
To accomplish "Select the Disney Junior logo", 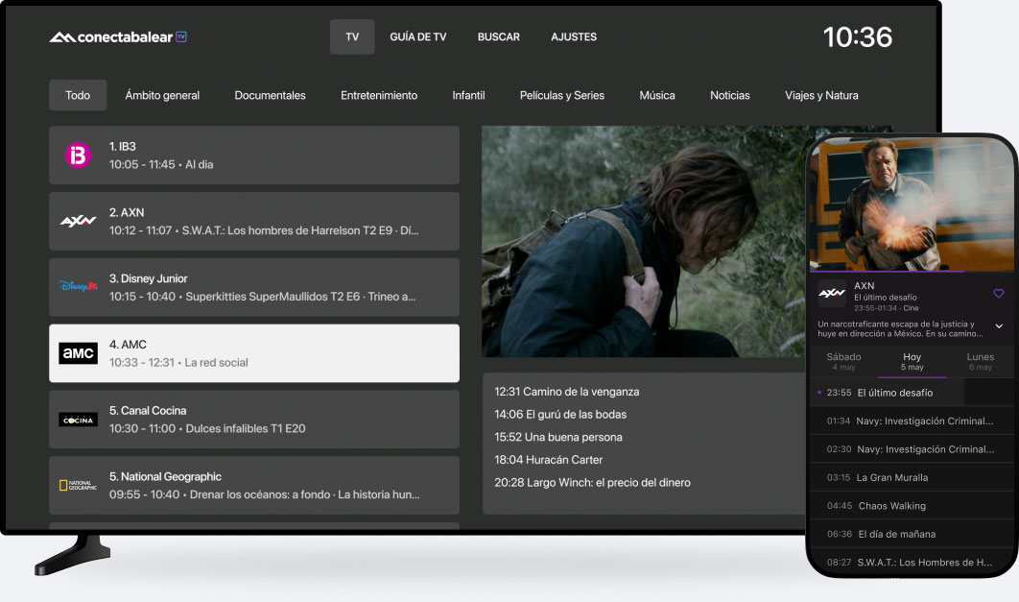I will (x=78, y=287).
